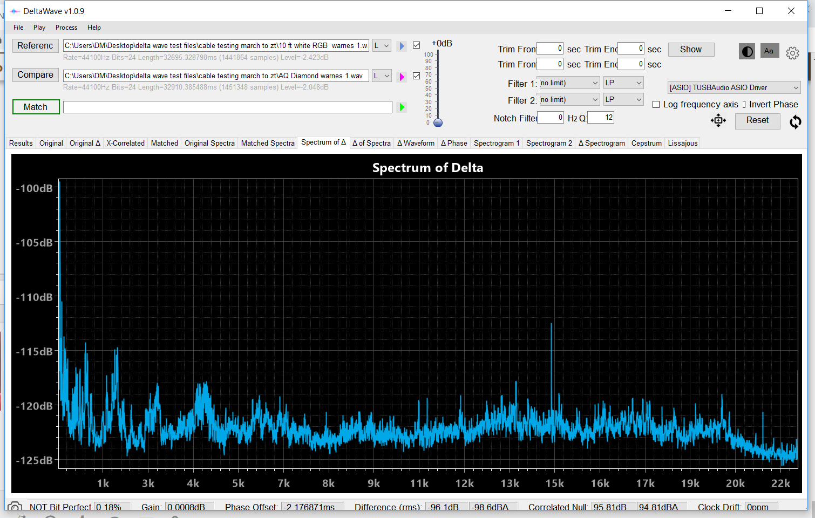Viewport: 815px width, 518px height.
Task: Open Filter 2 LP type dropdown
Action: pyautogui.click(x=623, y=100)
